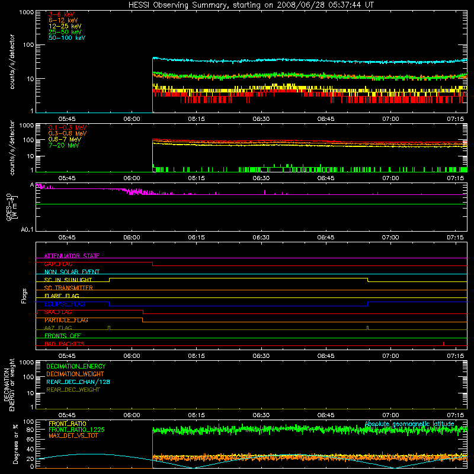
Task: Select the 3-6 keV legend label
Action: click(61, 14)
